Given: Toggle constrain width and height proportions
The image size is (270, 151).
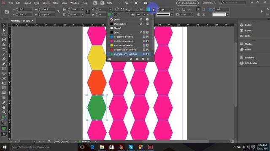Looking at the screenshot, I should pyautogui.click(x=58, y=12).
